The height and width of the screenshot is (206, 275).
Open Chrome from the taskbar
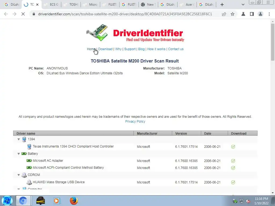pyautogui.click(x=23, y=201)
